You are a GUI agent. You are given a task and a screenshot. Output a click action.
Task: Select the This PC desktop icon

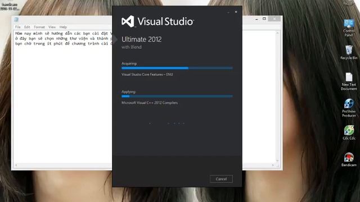click(349, 4)
